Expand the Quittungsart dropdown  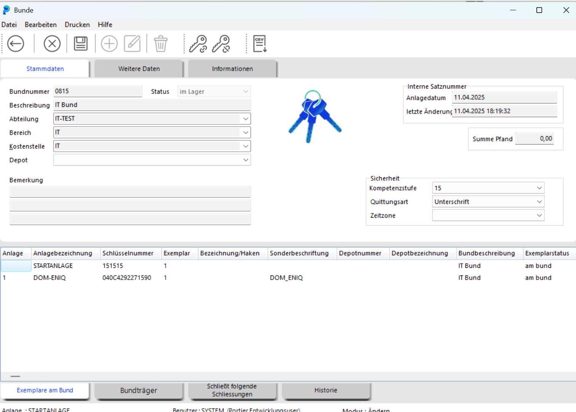539,202
